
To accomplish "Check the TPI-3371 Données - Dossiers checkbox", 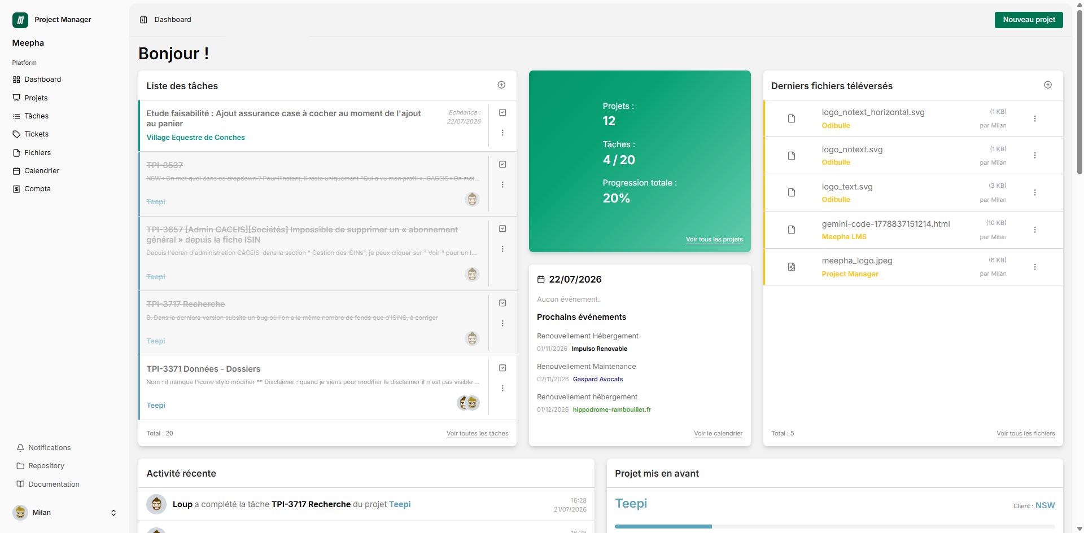I will tap(502, 368).
